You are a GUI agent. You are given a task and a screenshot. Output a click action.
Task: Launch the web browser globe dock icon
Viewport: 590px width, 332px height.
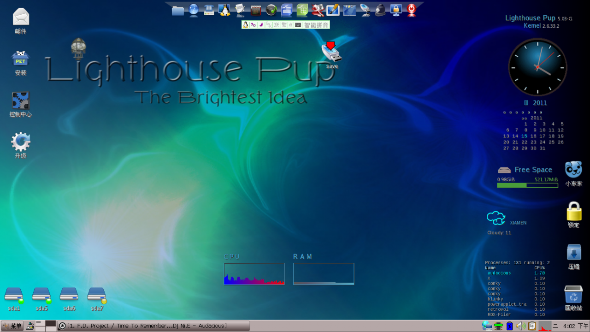click(x=194, y=10)
